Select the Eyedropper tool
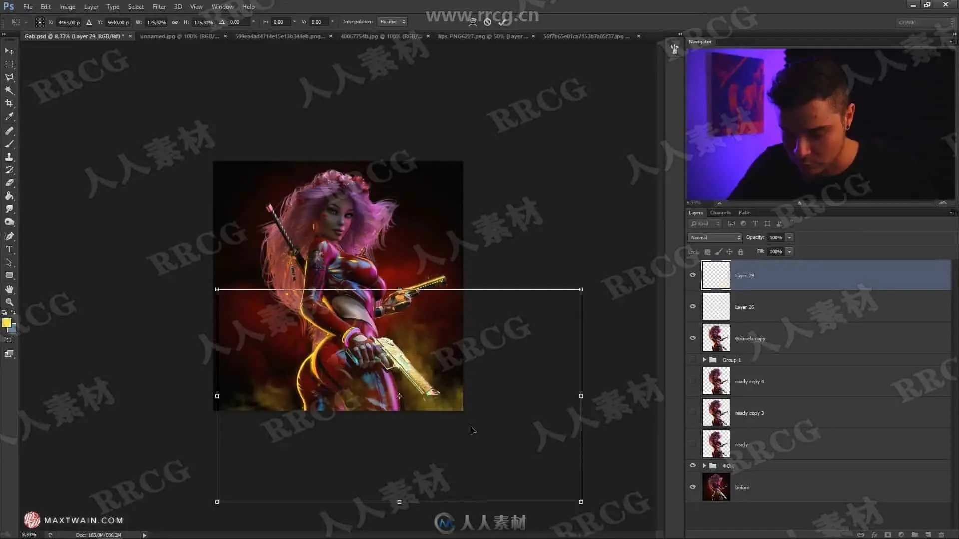 pyautogui.click(x=9, y=116)
